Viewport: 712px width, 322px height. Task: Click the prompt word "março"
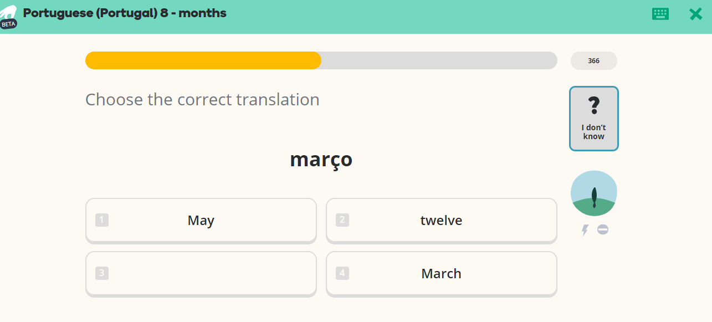[321, 160]
